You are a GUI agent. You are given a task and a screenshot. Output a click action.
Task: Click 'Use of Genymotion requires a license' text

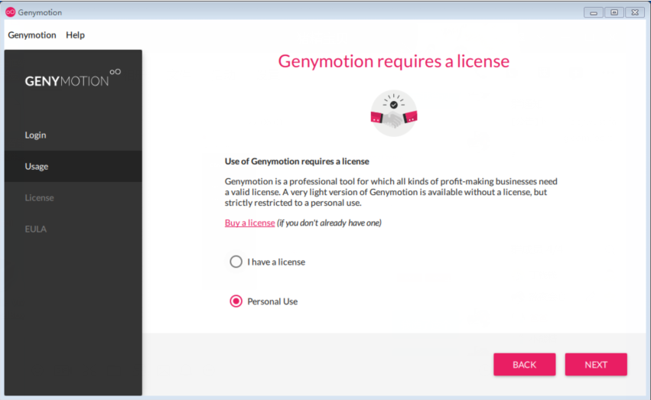297,161
